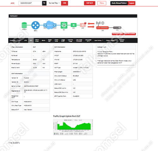
Task: Click the 'Hostname' row in OLT Information
Action: tap(73, 51)
